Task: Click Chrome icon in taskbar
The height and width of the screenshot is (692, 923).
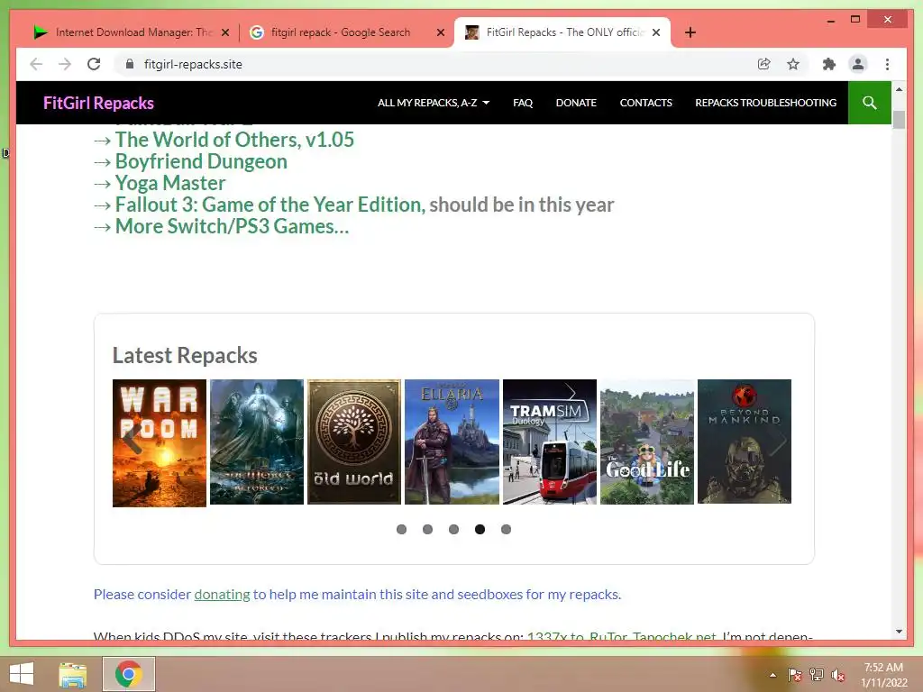Action: click(129, 674)
